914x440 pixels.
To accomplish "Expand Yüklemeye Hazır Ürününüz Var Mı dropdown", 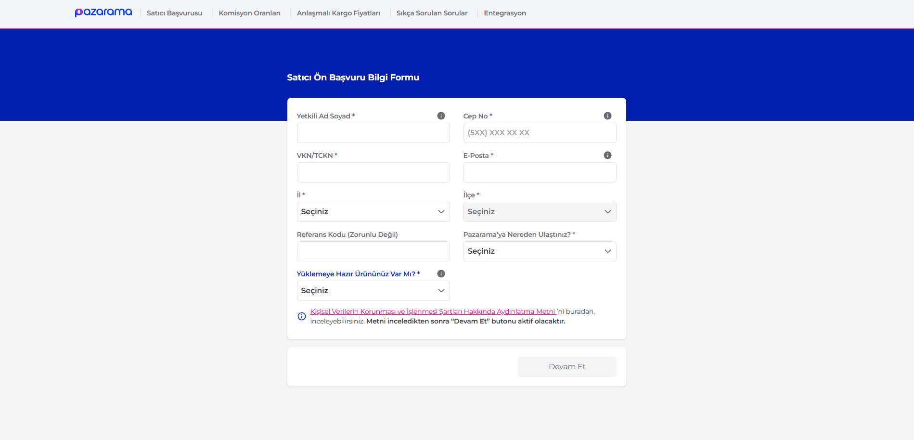I will pos(373,291).
